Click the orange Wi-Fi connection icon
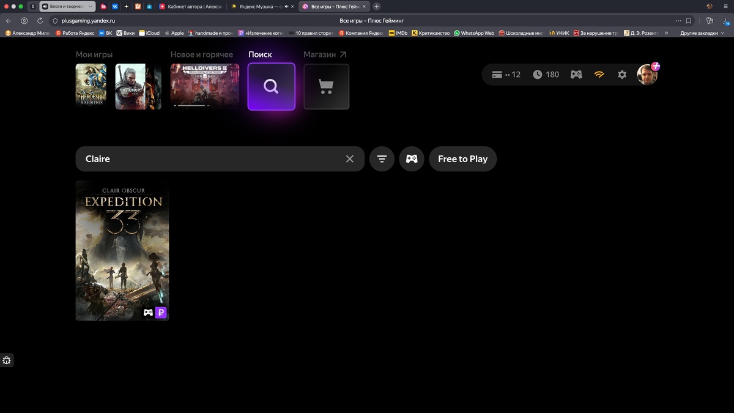The width and height of the screenshot is (734, 413). click(599, 75)
